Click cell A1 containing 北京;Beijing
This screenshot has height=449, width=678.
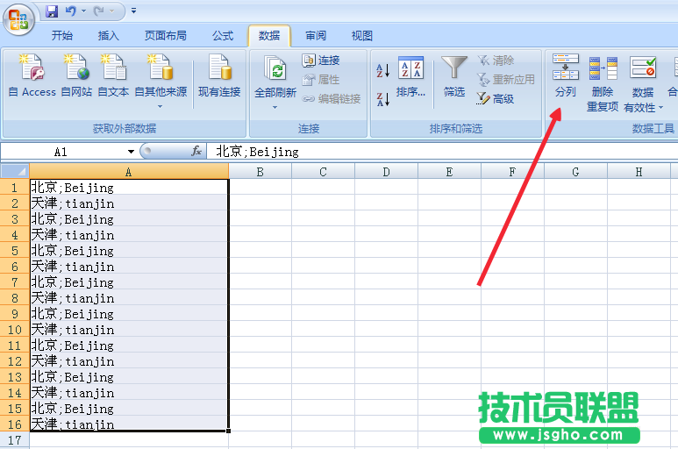click(129, 188)
